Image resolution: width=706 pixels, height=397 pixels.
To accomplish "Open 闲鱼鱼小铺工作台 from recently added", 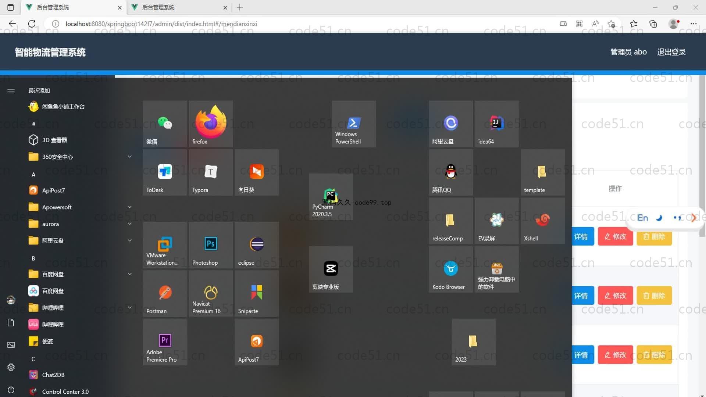I will tap(80, 107).
